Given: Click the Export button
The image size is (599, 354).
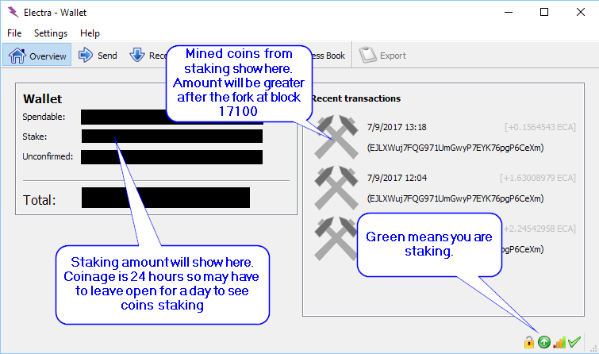Looking at the screenshot, I should 382,56.
